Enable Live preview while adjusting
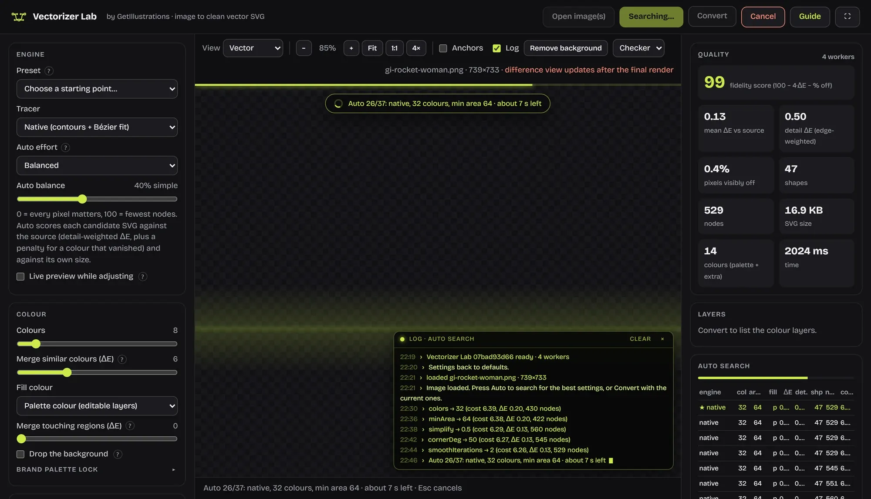Screen dimensions: 871x499 tap(20, 277)
